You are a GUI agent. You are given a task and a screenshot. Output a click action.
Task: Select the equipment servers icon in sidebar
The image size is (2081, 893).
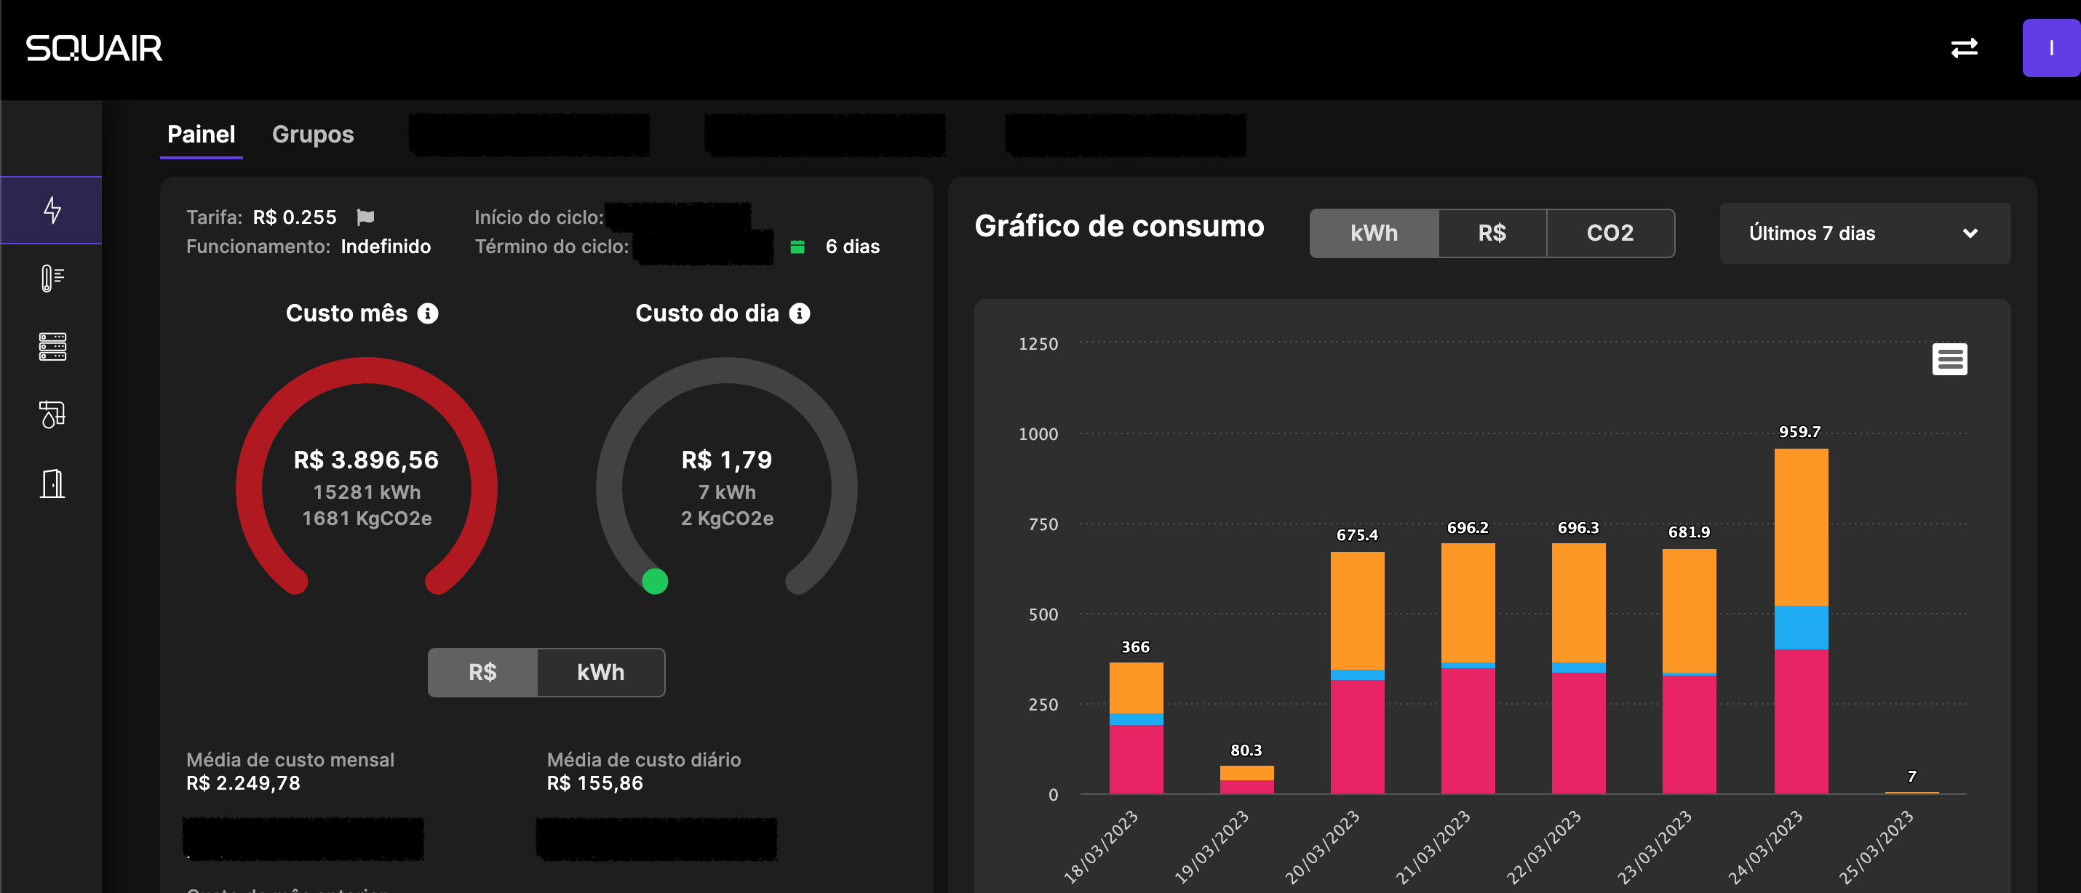coord(51,347)
